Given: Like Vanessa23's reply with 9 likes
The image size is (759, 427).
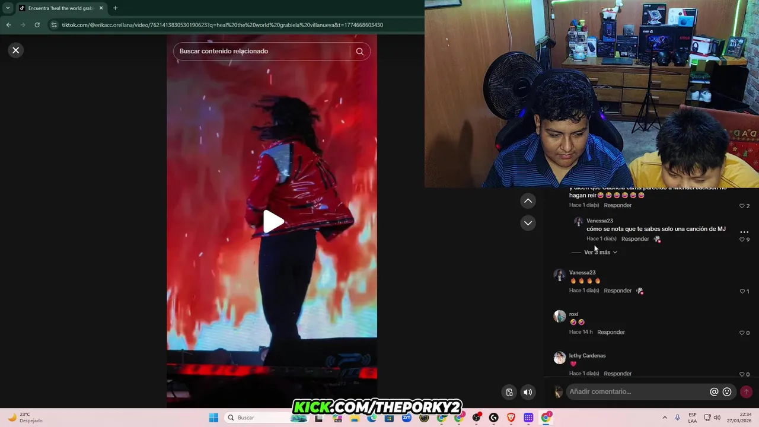Looking at the screenshot, I should click(x=742, y=240).
